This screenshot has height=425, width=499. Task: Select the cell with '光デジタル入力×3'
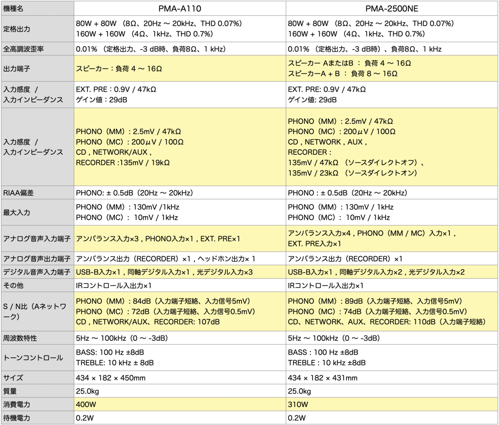(180, 272)
